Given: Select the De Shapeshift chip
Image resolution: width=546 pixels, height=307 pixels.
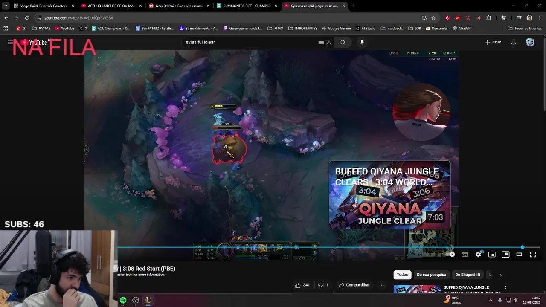Looking at the screenshot, I should pyautogui.click(x=468, y=275).
